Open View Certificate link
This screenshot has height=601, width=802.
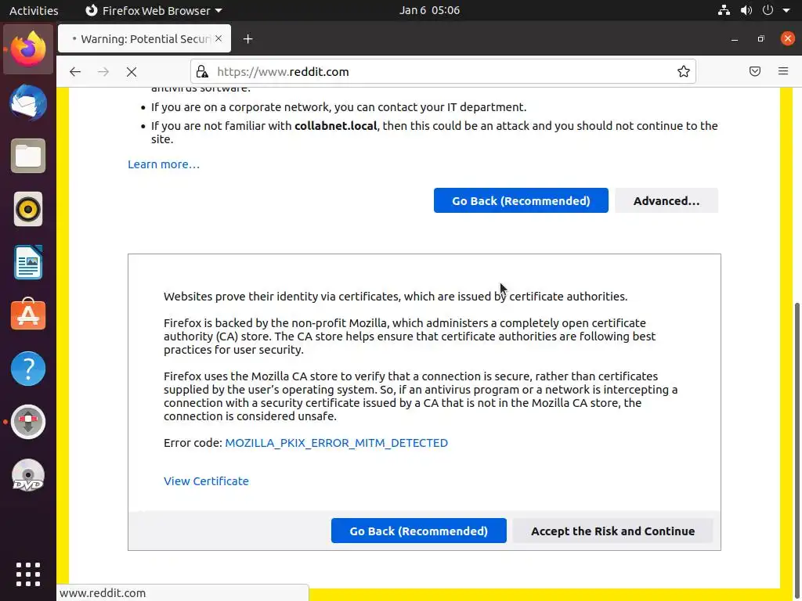pos(206,481)
